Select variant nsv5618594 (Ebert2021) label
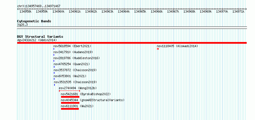 (72, 46)
